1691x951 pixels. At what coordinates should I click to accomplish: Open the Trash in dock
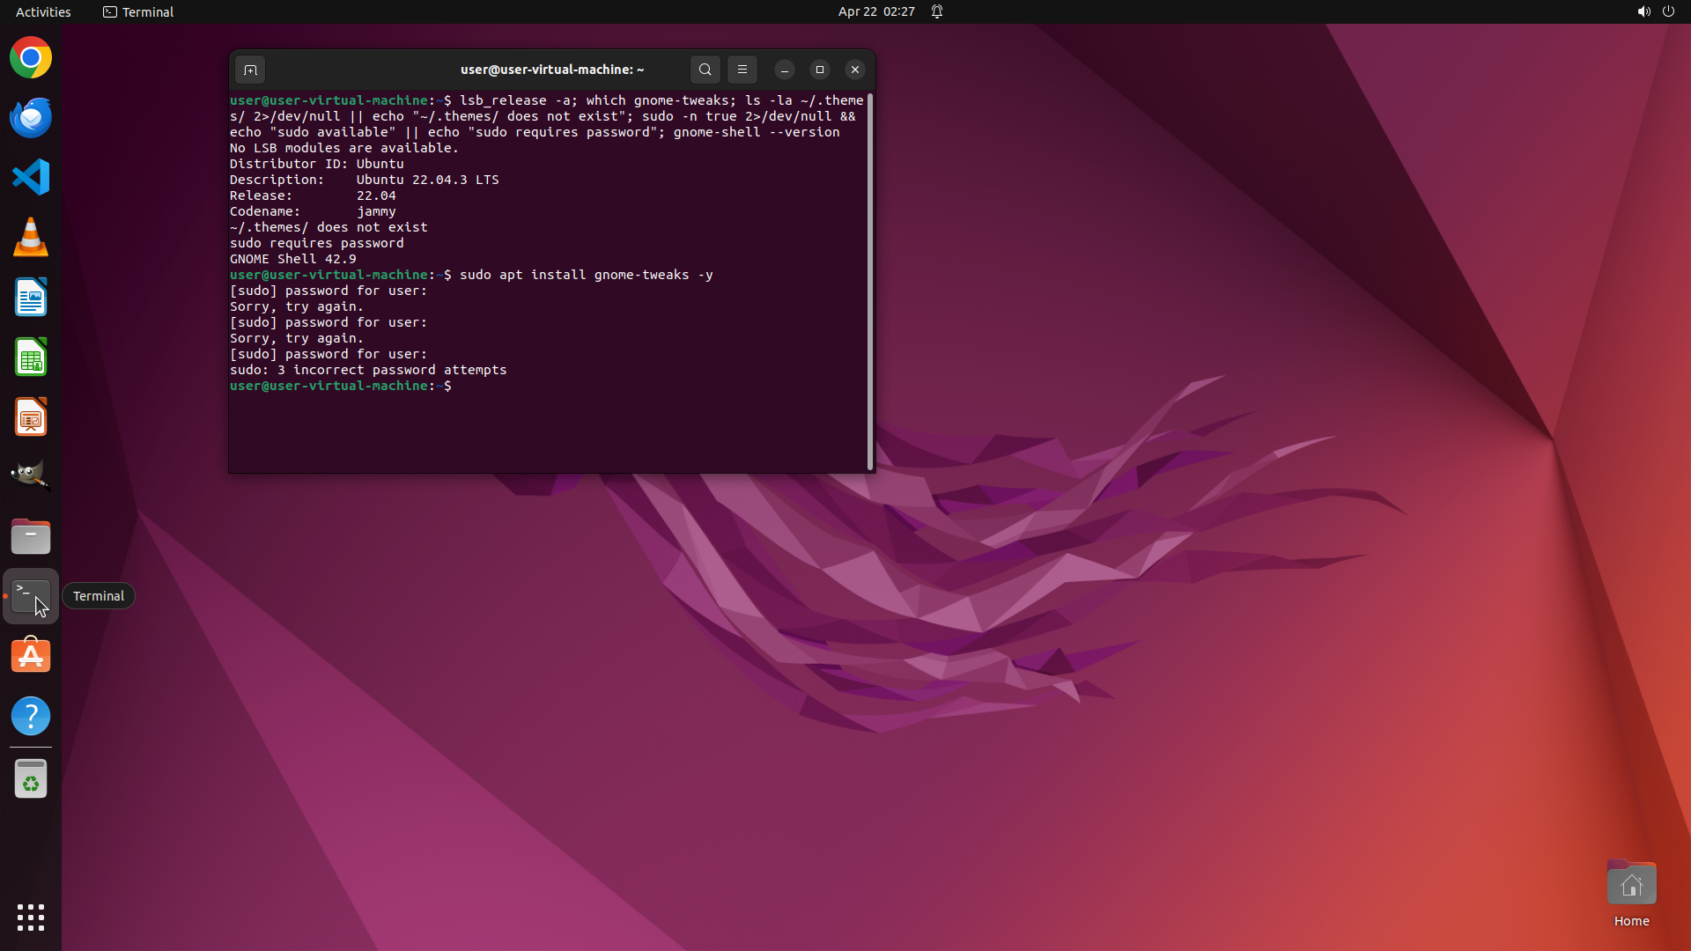[x=31, y=779]
